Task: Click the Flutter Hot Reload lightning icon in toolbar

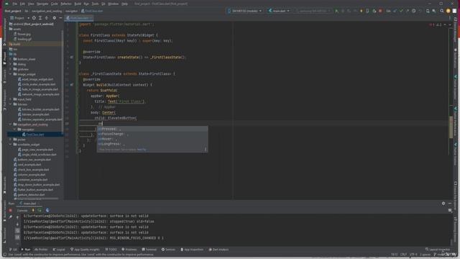Action: [x=362, y=11]
